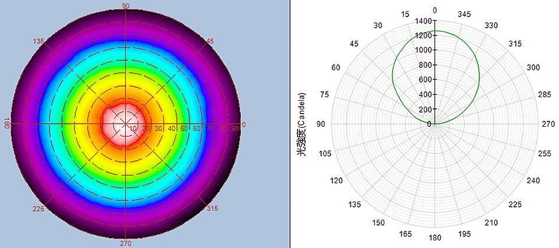This screenshot has width=559, height=248.
Task: Click the 光強度(Candela) axis title
Action: [x=302, y=124]
